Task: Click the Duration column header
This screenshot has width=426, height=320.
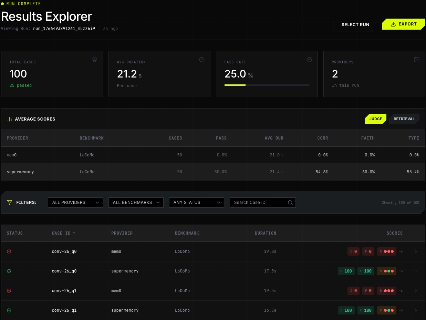Action: click(x=266, y=233)
